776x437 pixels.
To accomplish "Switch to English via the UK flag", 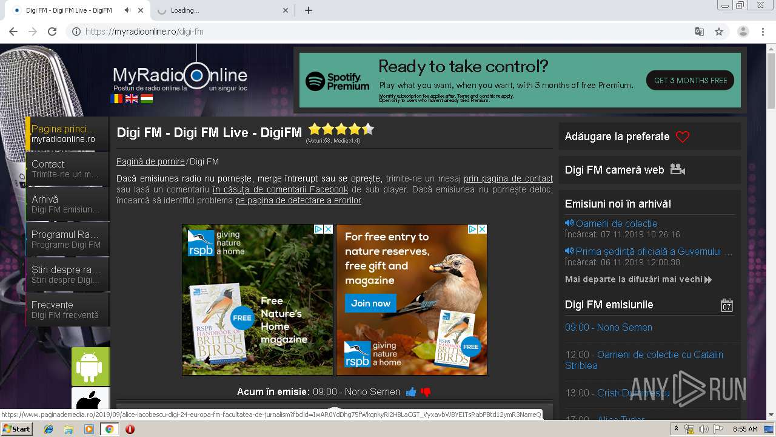I will 132,98.
